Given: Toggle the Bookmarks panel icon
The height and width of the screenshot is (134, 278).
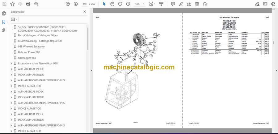Looking at the screenshot, I should pyautogui.click(x=4, y=22).
